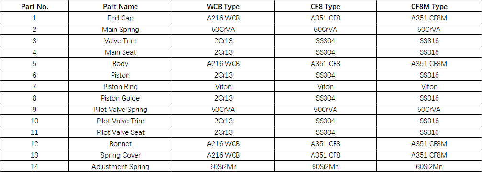
Task: Select the Bonnet part name cell
Action: (x=121, y=144)
